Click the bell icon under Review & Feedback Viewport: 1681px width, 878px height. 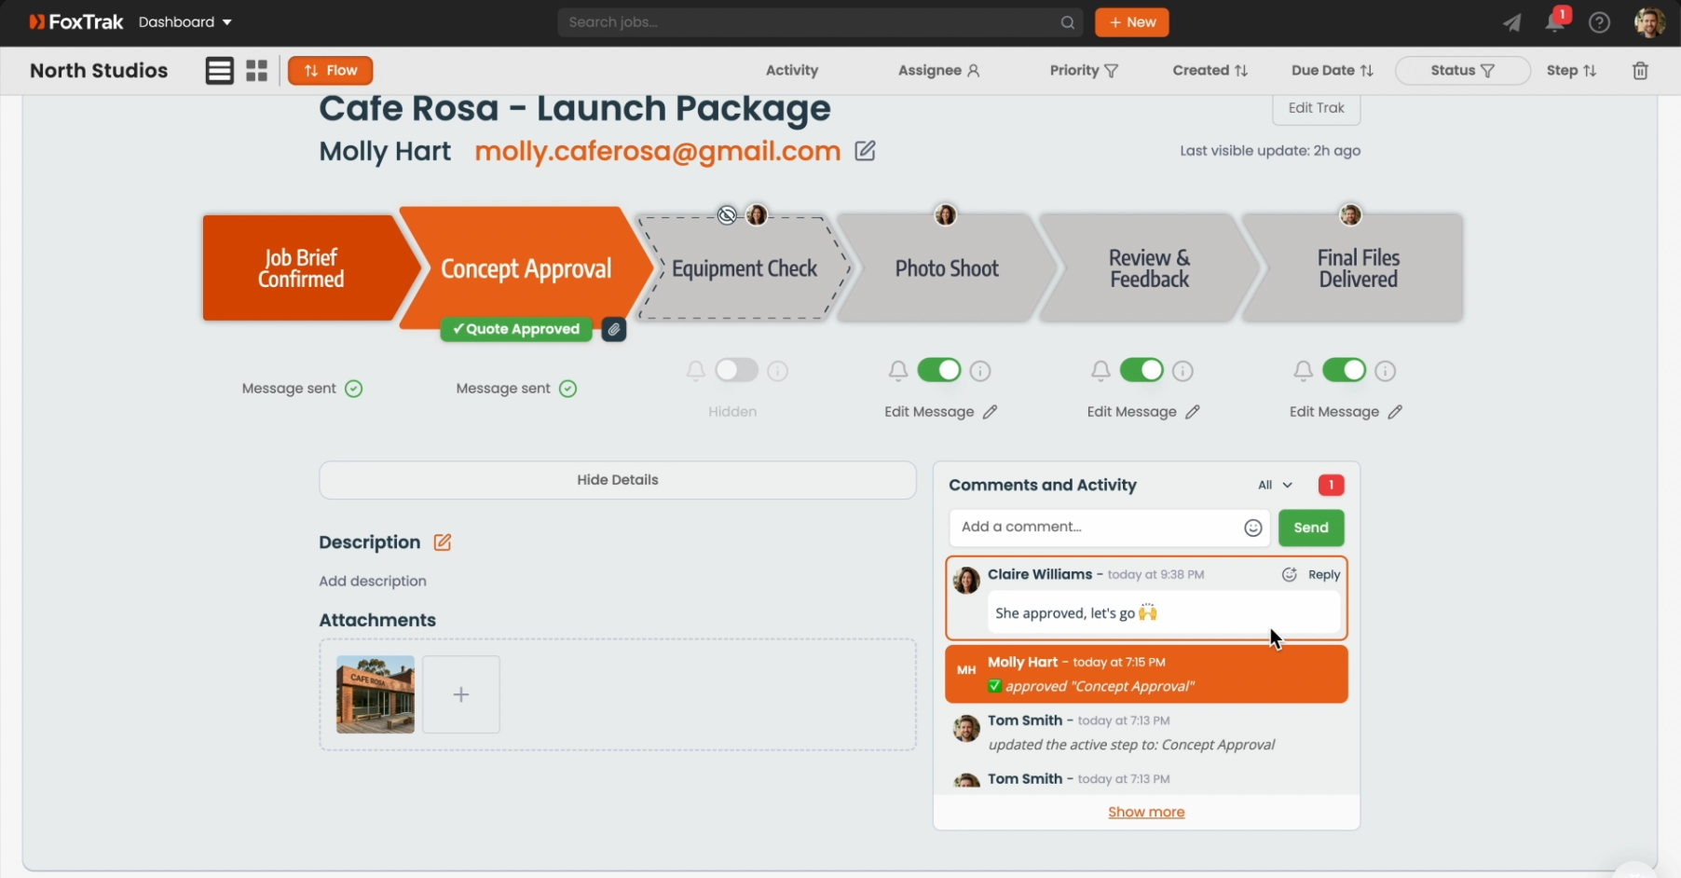pyautogui.click(x=1100, y=371)
